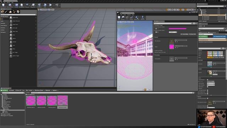Click Sphere icon in placement list

[11, 38]
